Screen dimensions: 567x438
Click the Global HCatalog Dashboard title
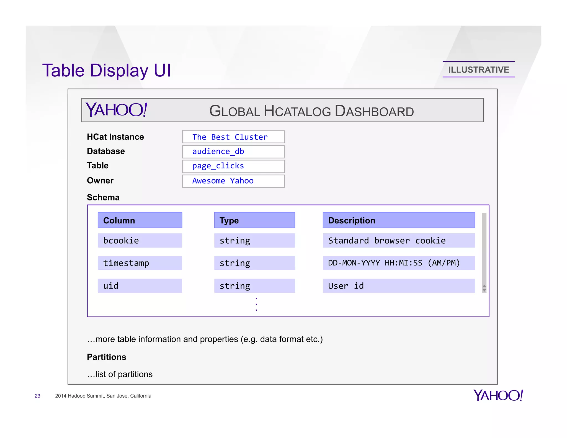tap(311, 111)
